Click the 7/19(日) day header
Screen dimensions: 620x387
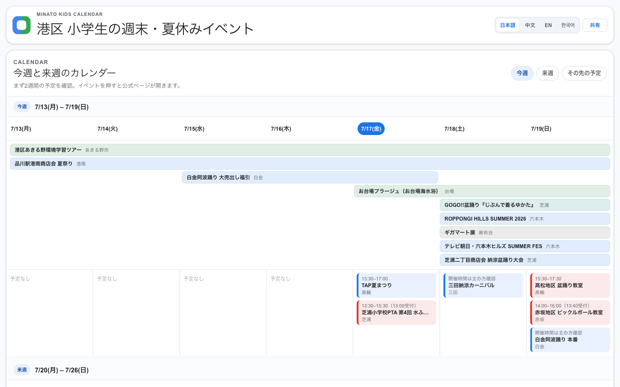(541, 129)
